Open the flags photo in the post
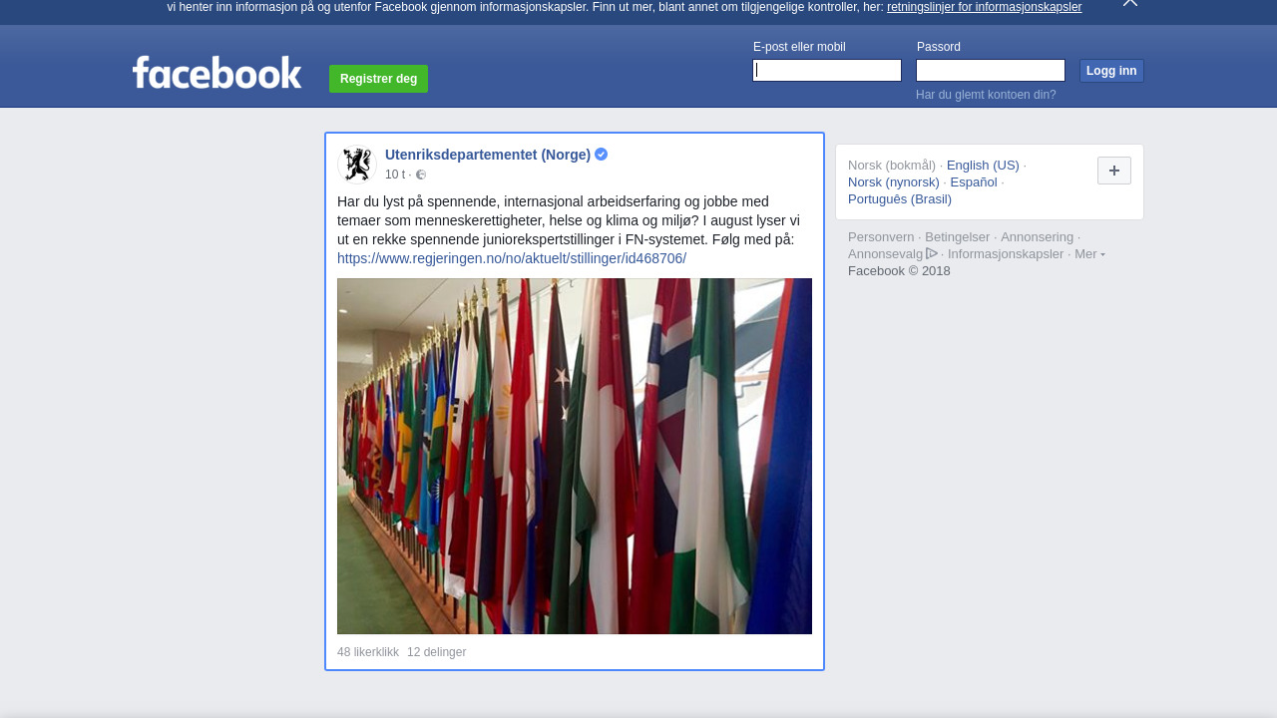This screenshot has height=718, width=1277. pos(575,456)
